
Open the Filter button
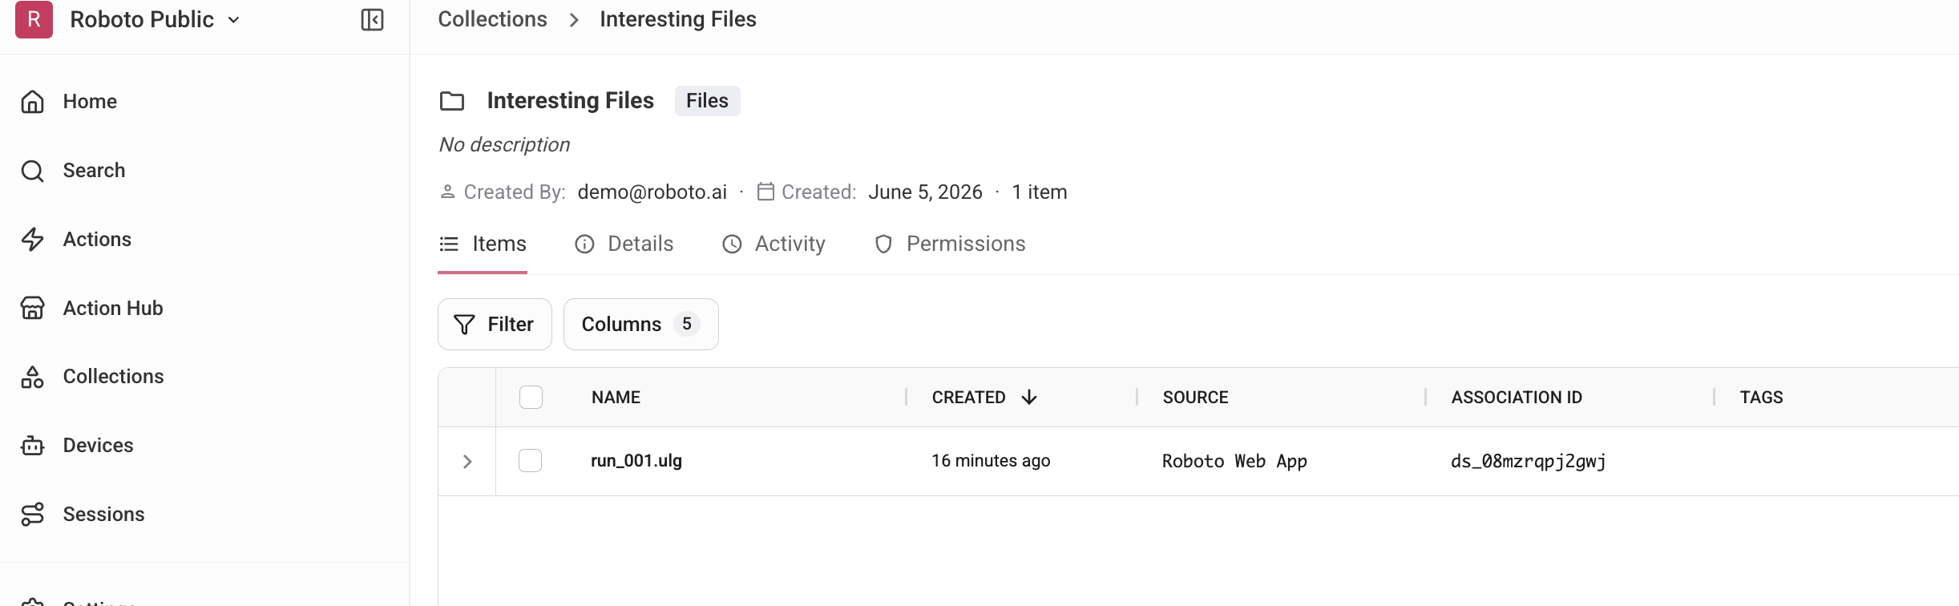tap(495, 325)
